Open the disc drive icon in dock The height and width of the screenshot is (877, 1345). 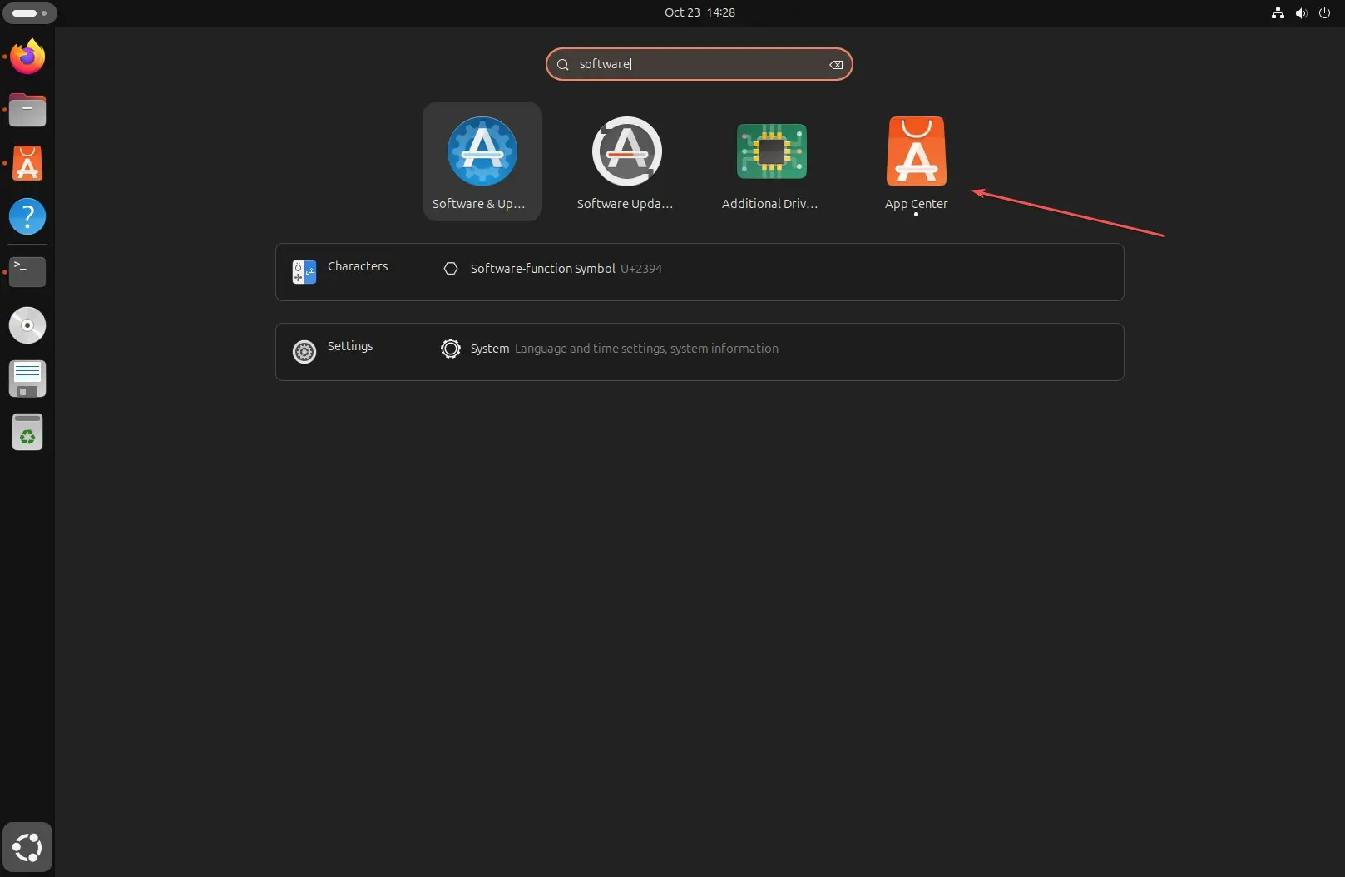(x=27, y=325)
